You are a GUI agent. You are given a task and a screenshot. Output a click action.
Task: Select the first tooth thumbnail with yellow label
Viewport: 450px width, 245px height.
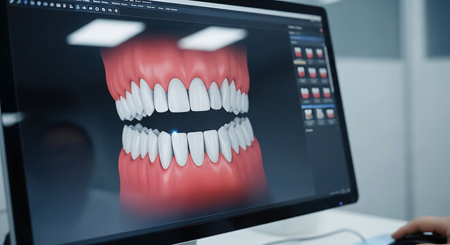click(298, 52)
